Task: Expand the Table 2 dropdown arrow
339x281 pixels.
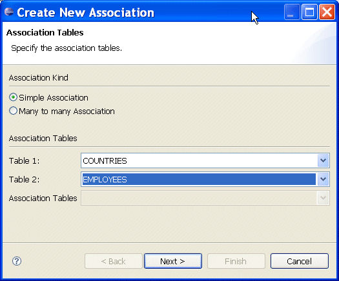Action: 324,179
